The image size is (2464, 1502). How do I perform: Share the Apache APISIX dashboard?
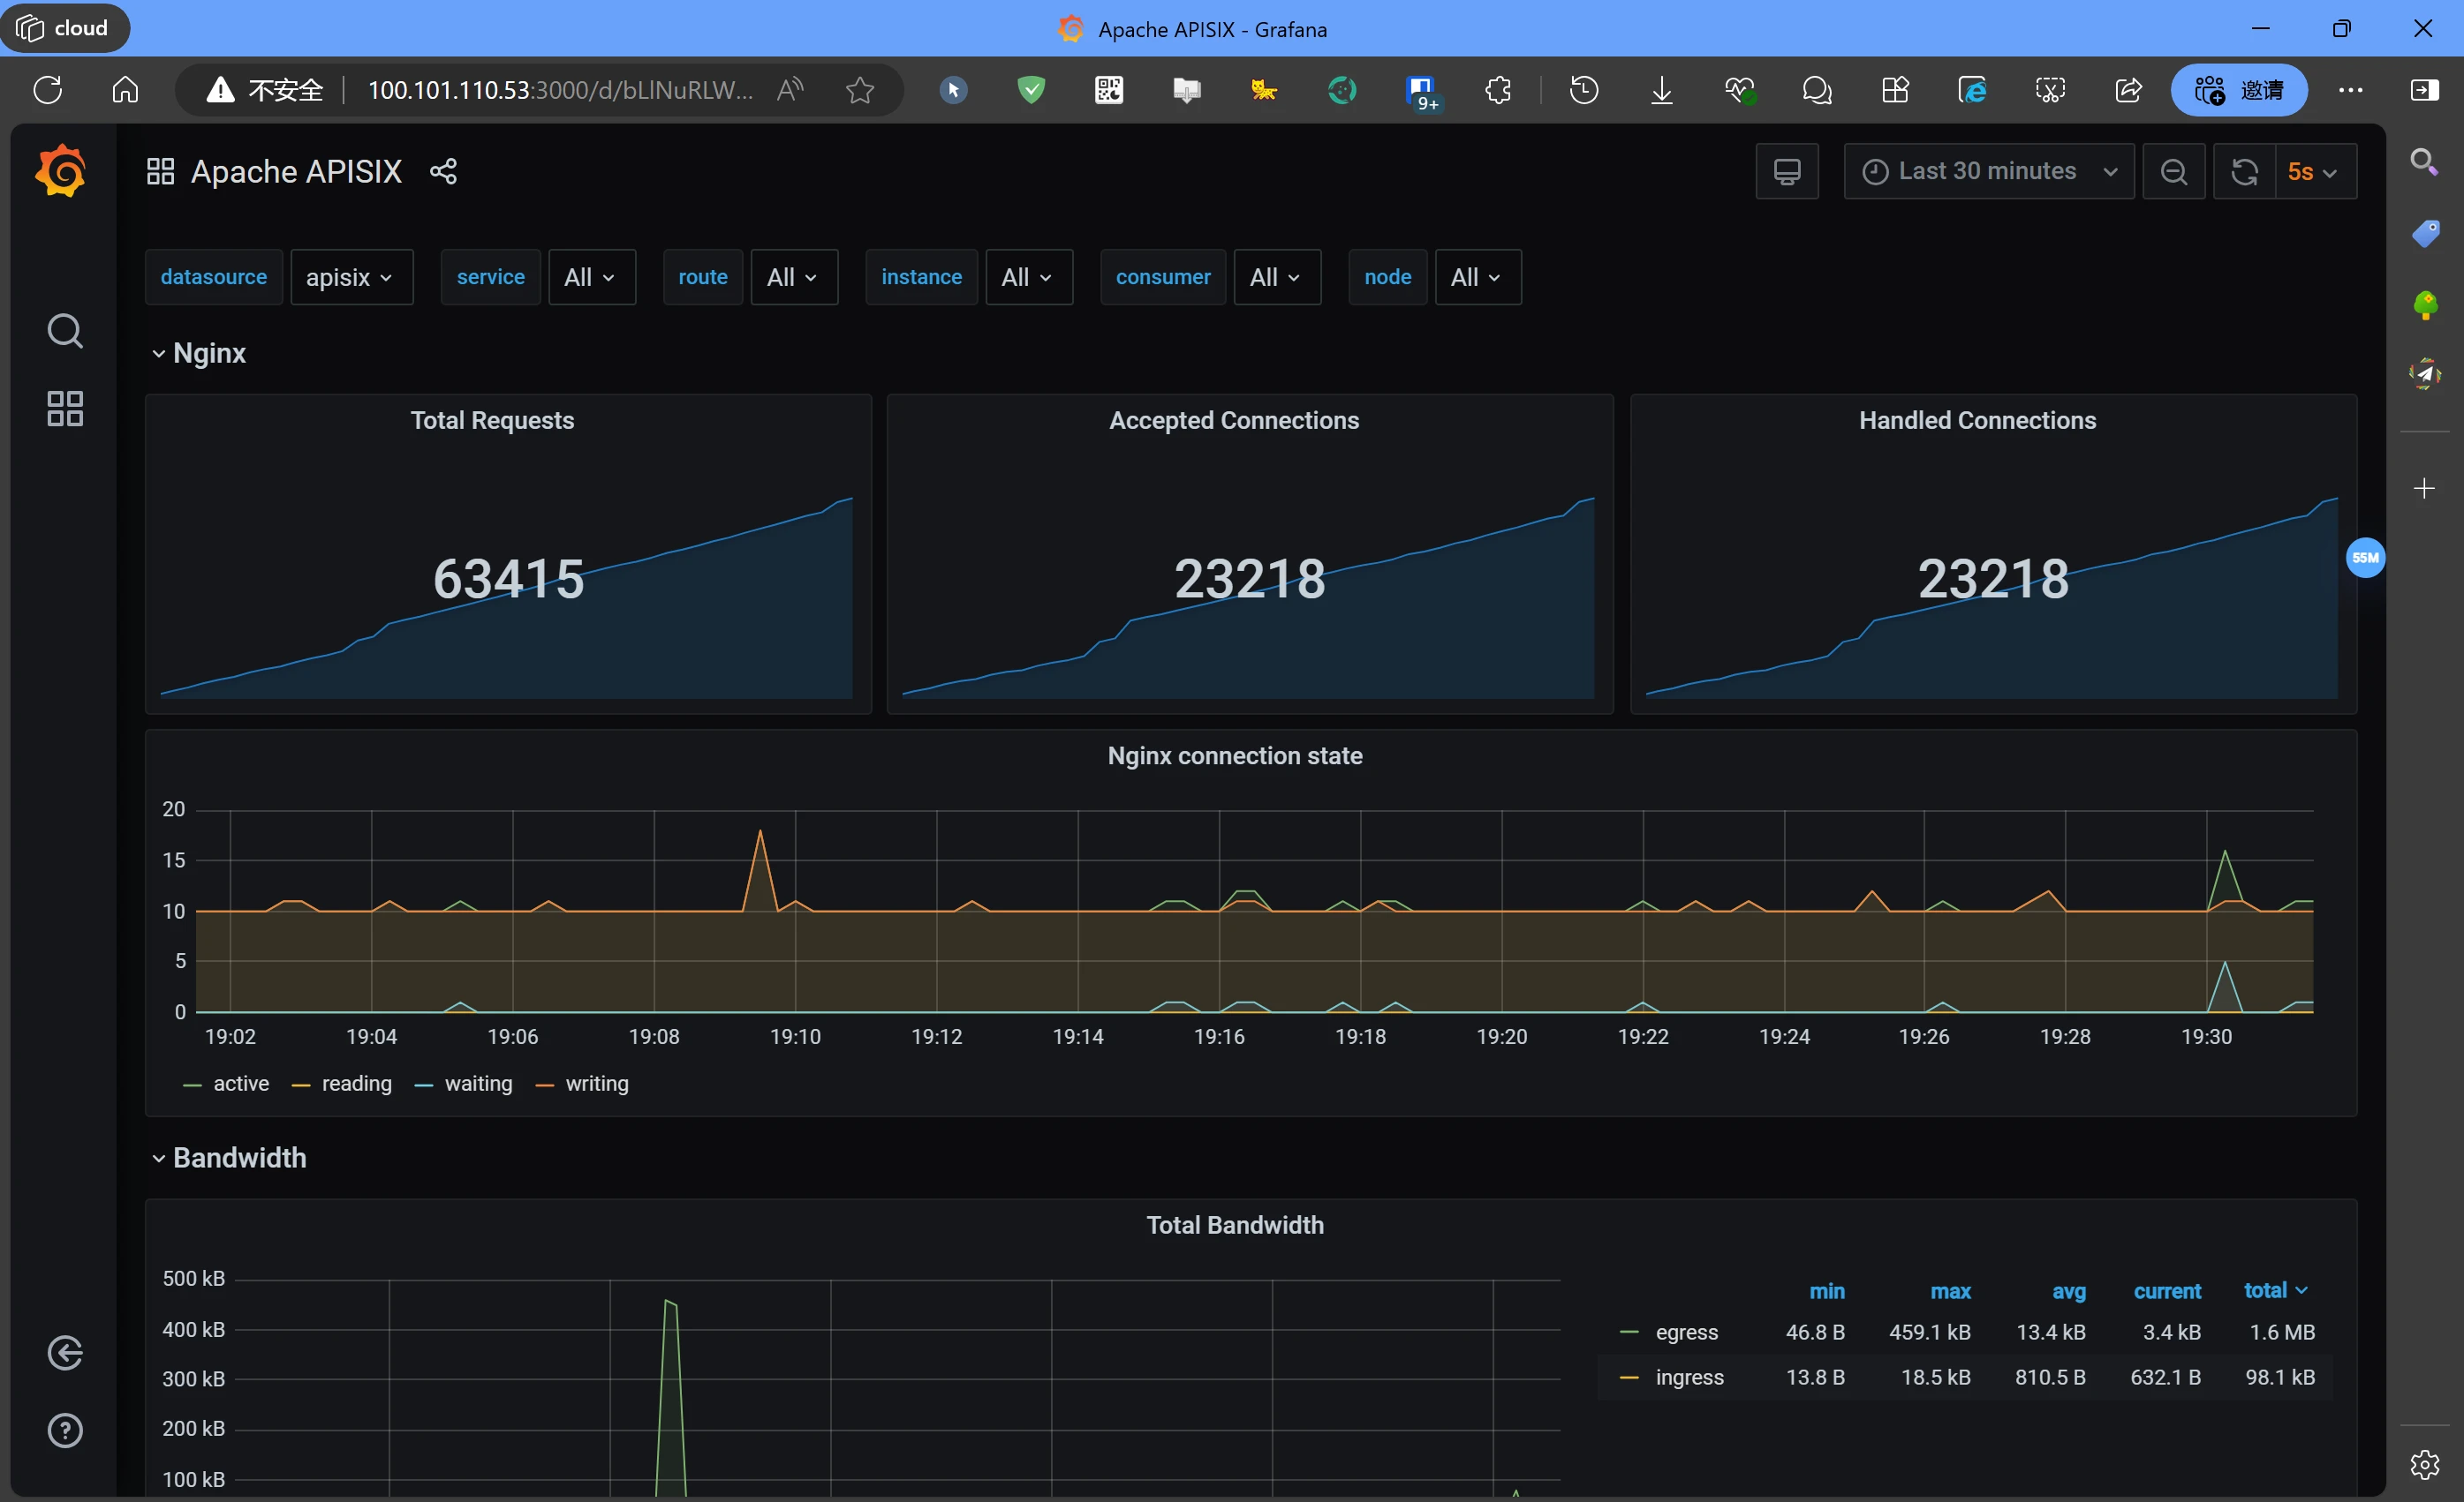click(x=443, y=172)
